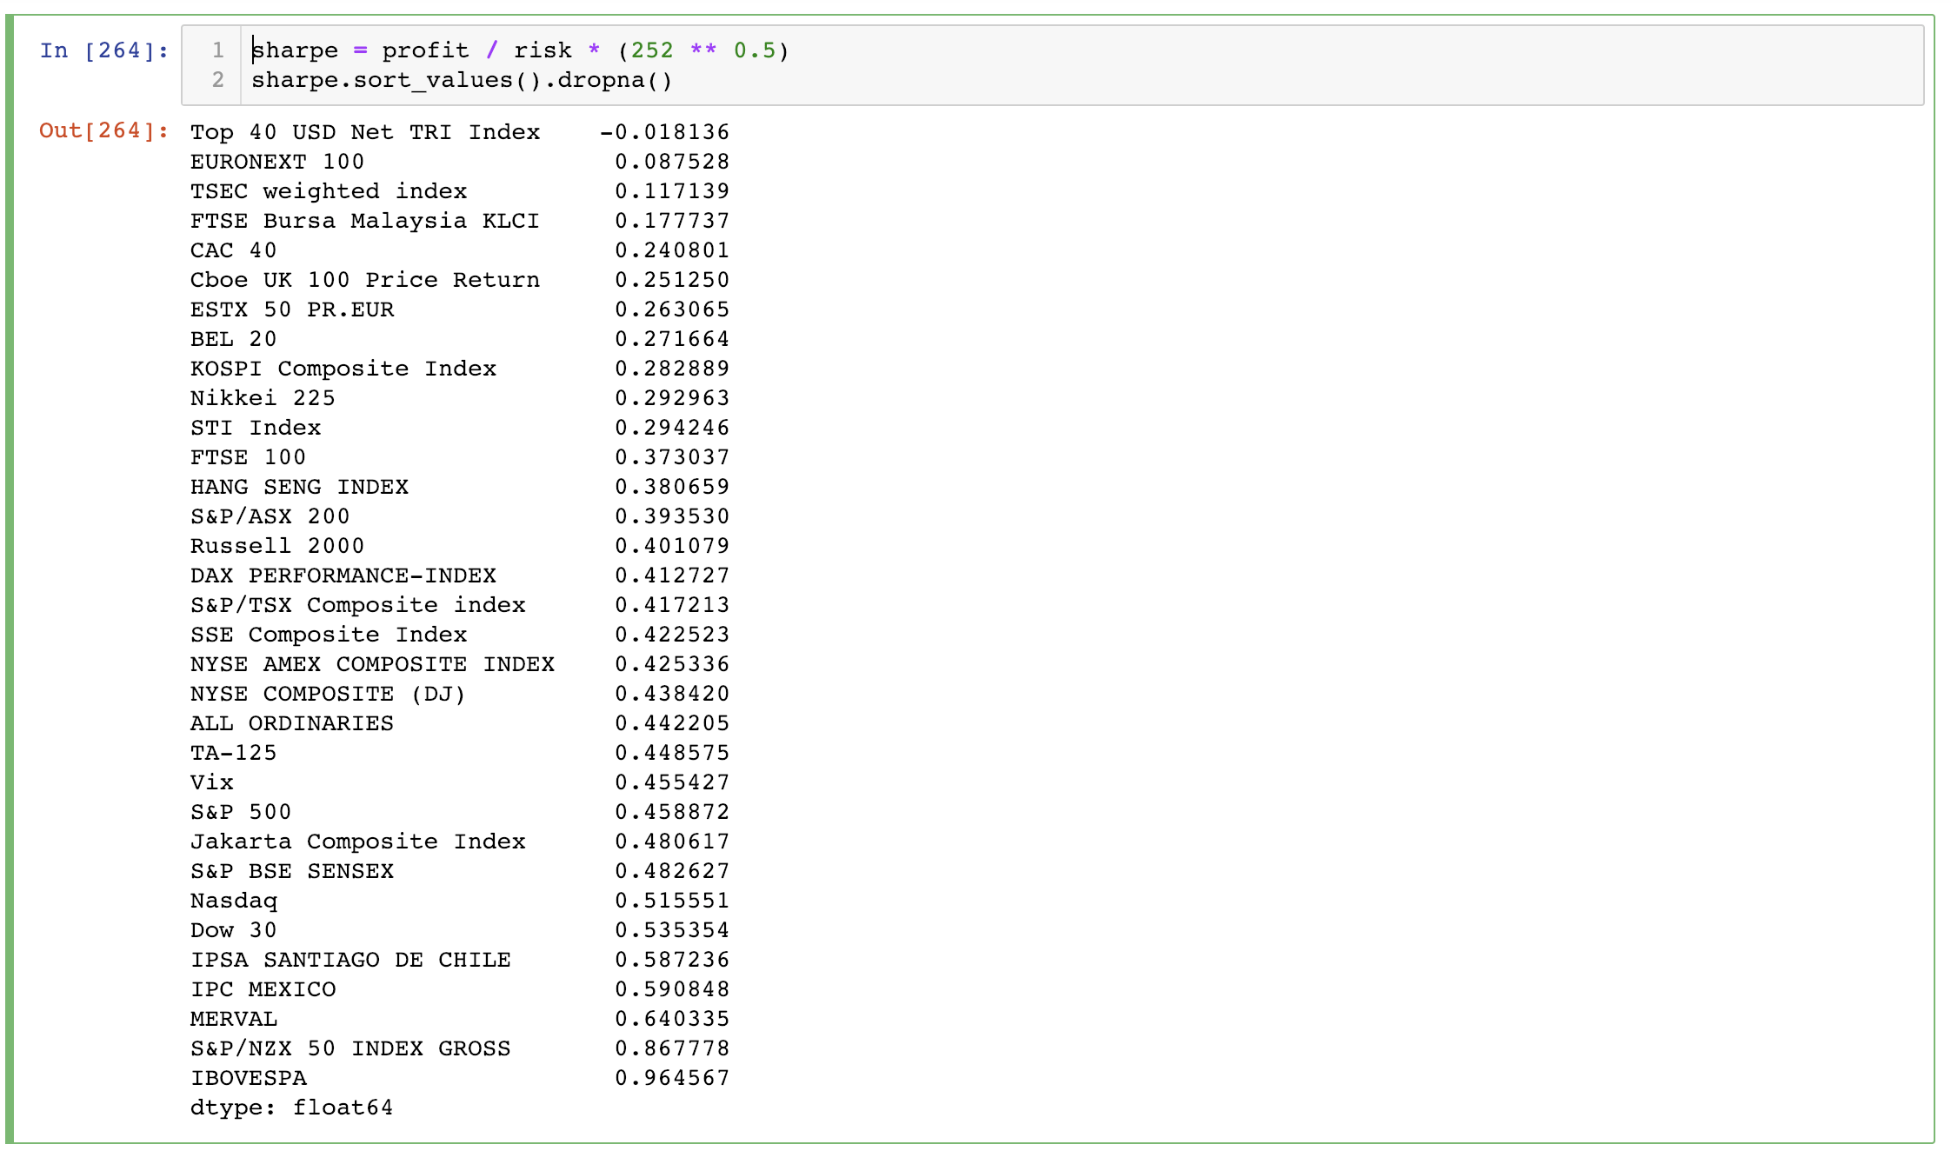Click the Out[264] output prompt
Viewport: 1951px width, 1151px height.
(x=104, y=130)
